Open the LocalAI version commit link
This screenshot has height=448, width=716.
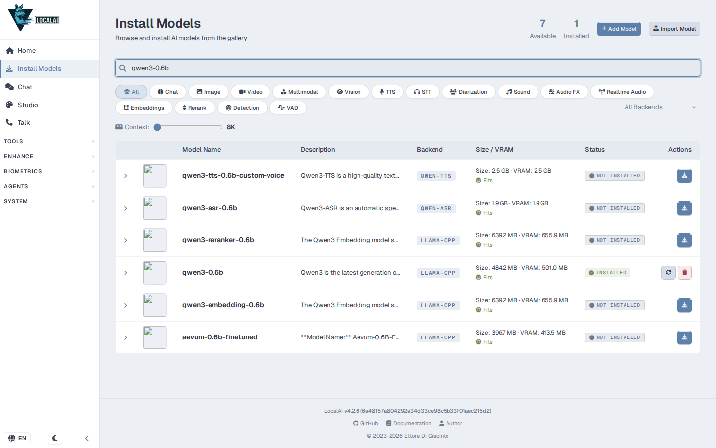pos(418,411)
